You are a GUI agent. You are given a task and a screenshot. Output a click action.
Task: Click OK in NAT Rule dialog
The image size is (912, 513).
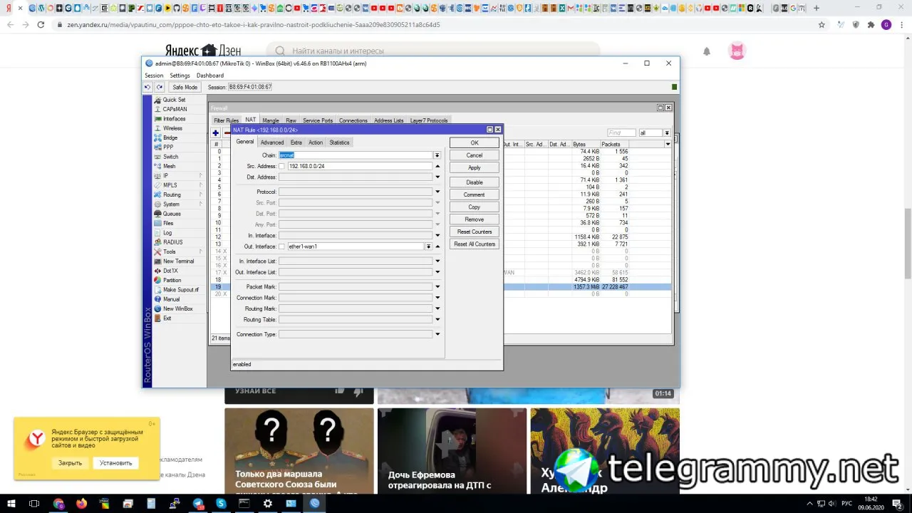pyautogui.click(x=475, y=143)
